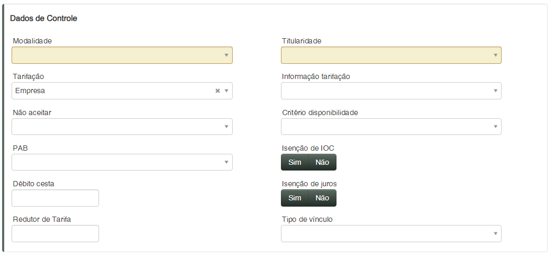Click the Tarifação dropdown arrow
This screenshot has width=554, height=260.
pyautogui.click(x=226, y=91)
